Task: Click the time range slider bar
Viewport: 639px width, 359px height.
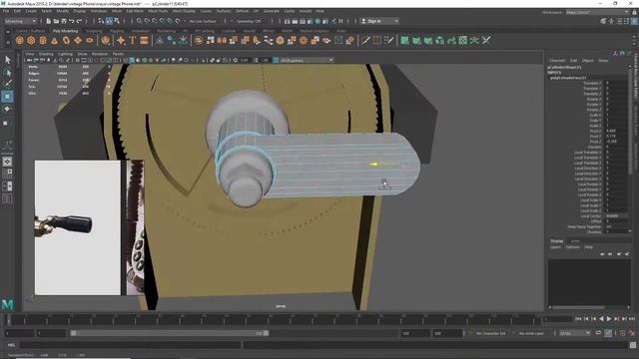Action: 169,333
